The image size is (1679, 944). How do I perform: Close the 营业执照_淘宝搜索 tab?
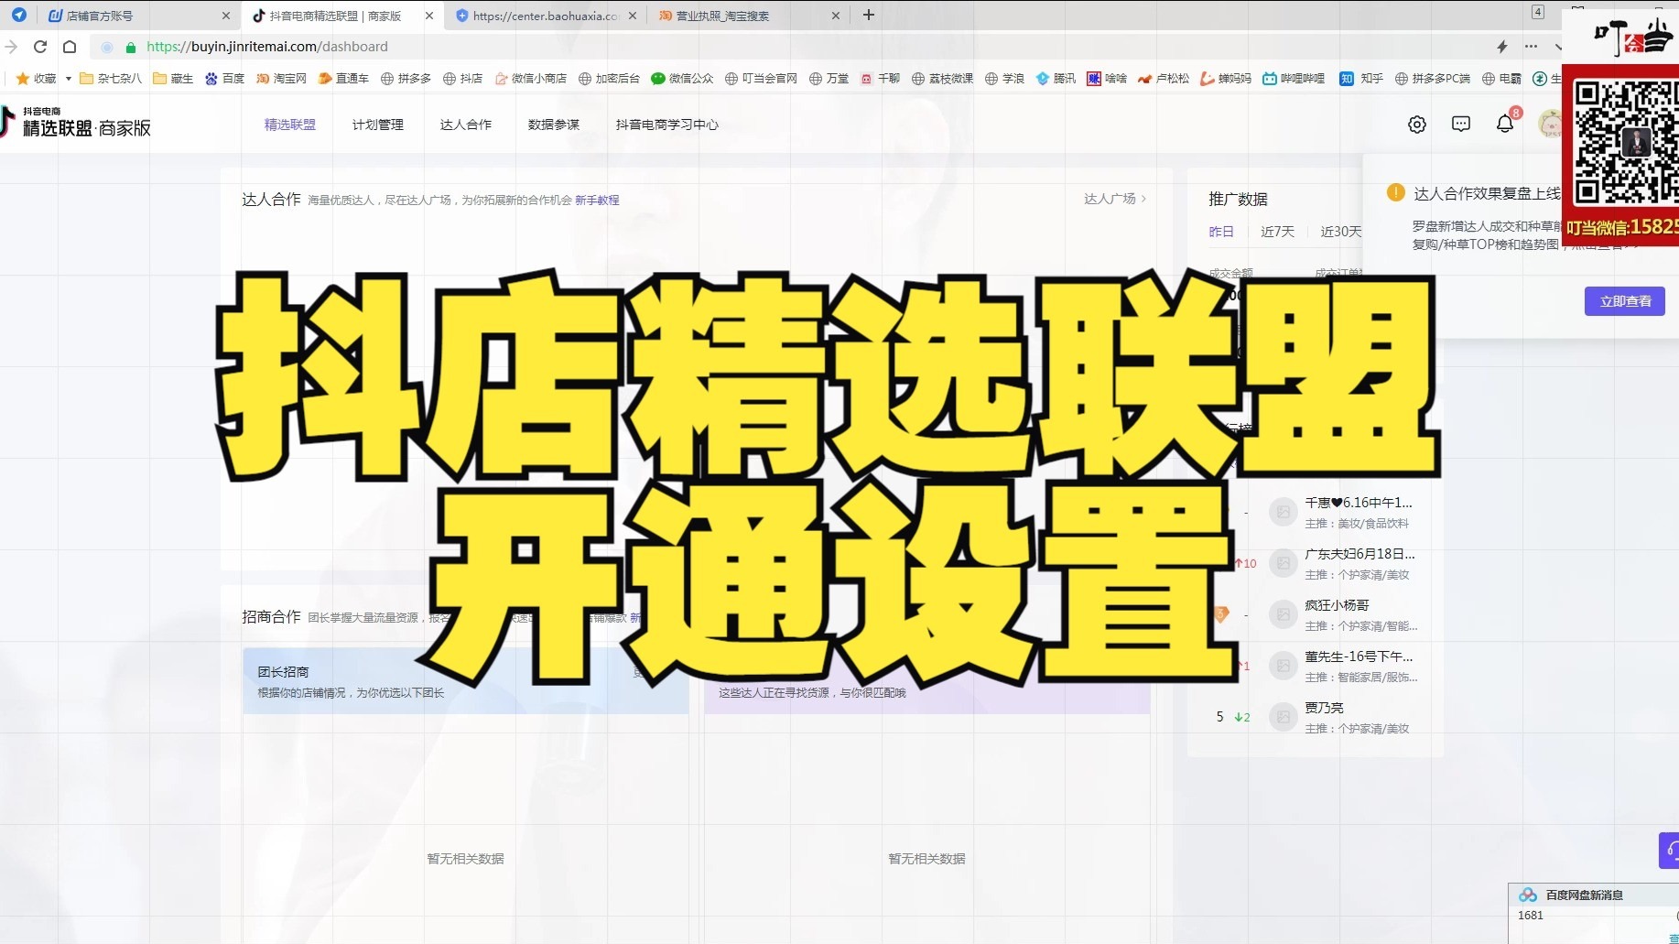[835, 16]
